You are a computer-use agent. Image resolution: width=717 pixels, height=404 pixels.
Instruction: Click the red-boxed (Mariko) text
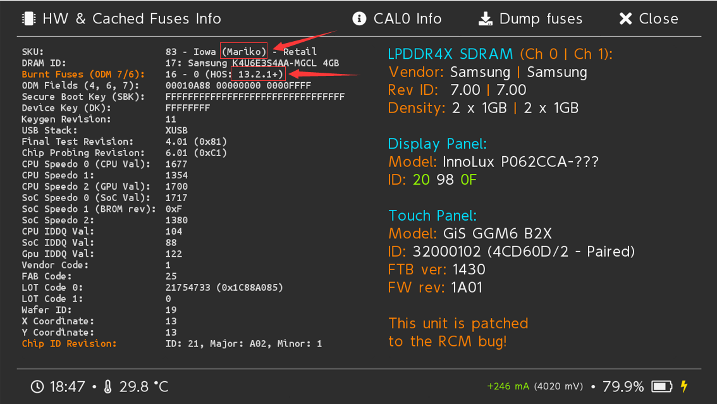coord(244,51)
